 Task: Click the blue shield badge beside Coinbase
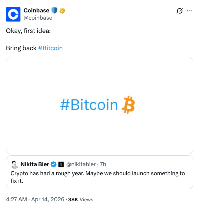tap(55, 11)
